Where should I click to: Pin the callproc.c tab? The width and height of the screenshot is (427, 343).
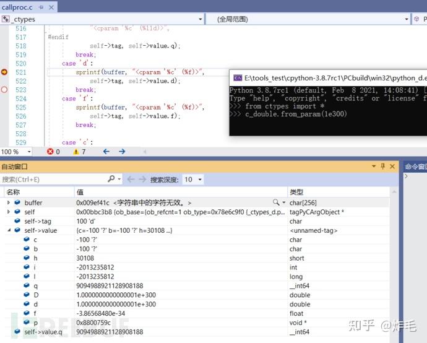[41, 7]
